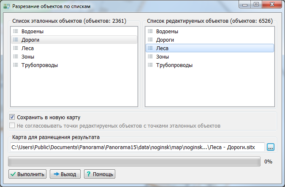Click the list icon beside Зоны in editable list

tap(150, 57)
